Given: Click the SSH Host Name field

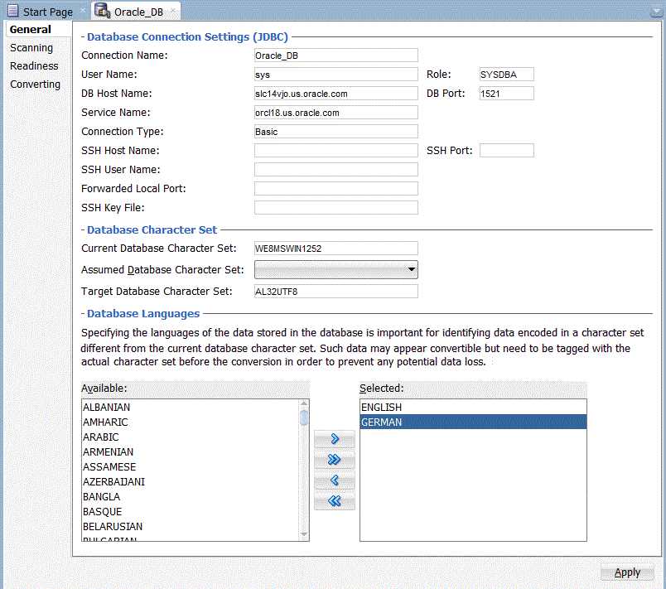Looking at the screenshot, I should (x=336, y=150).
